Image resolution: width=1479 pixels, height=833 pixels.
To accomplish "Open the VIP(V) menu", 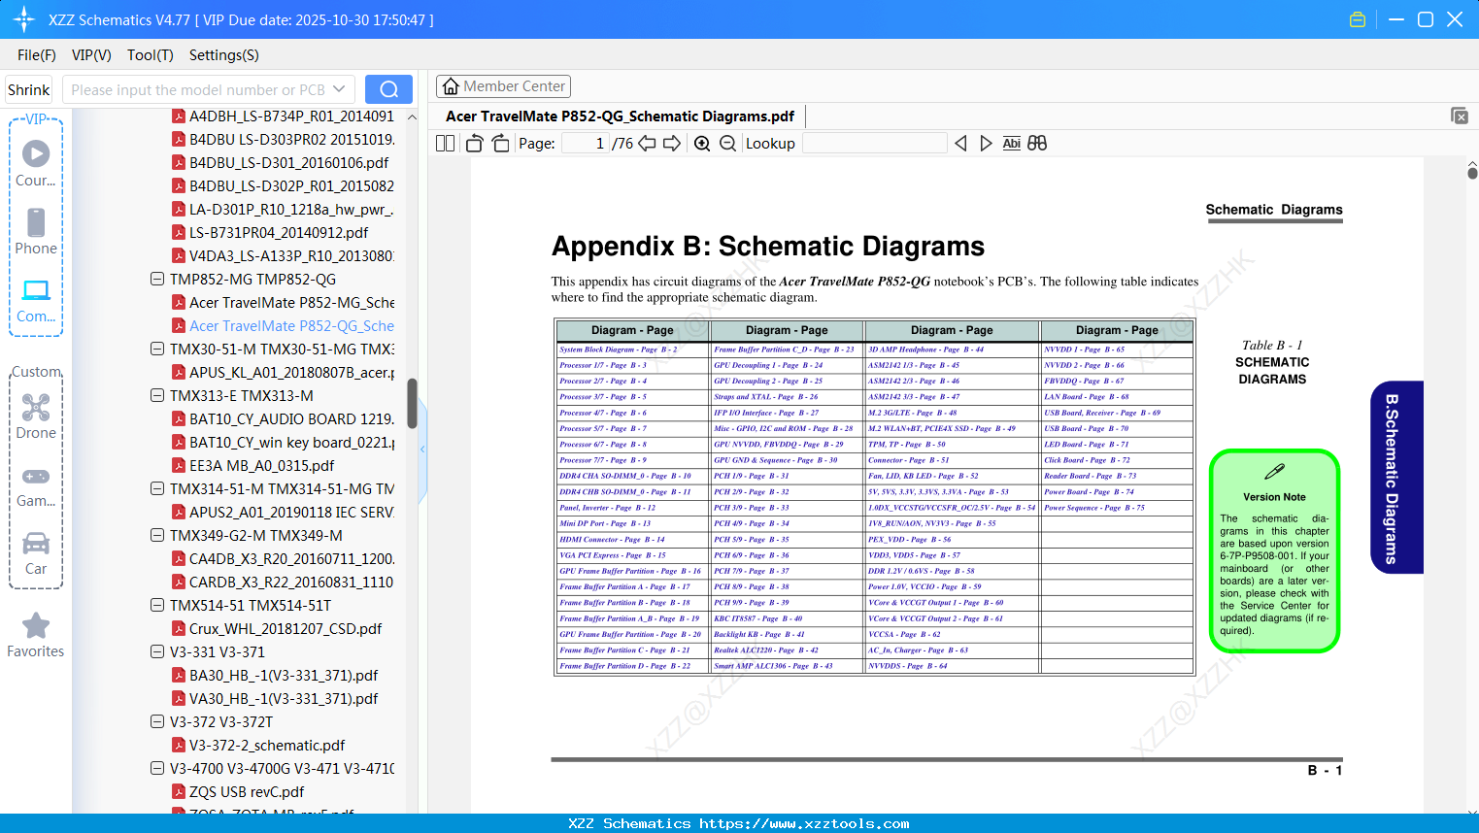I will (91, 55).
